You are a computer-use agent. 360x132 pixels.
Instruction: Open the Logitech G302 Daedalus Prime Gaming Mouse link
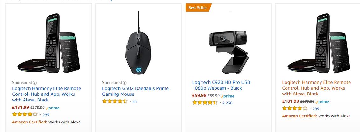[135, 91]
